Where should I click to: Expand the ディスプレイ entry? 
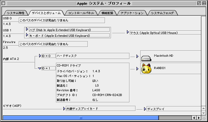pos(145,109)
